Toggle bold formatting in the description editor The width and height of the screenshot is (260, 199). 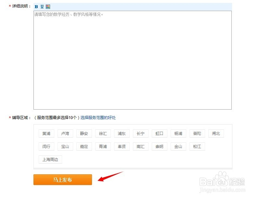pos(36,6)
